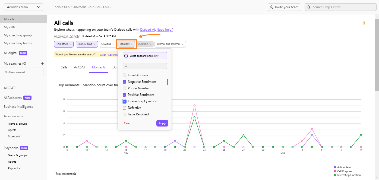Click the green Interesting Question legend dot

[x=335, y=175]
